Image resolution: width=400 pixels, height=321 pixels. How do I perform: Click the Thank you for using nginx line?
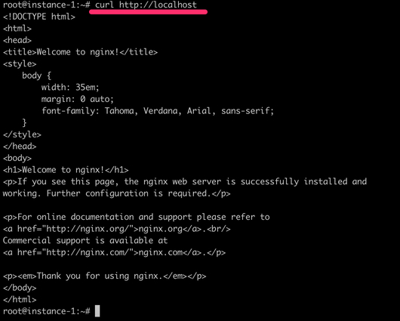[x=105, y=276]
